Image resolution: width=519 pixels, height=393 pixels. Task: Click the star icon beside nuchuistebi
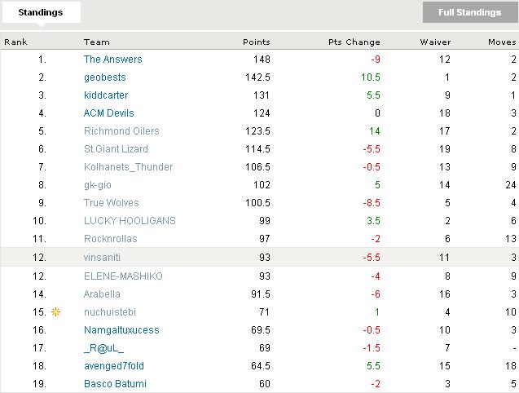[x=56, y=312]
